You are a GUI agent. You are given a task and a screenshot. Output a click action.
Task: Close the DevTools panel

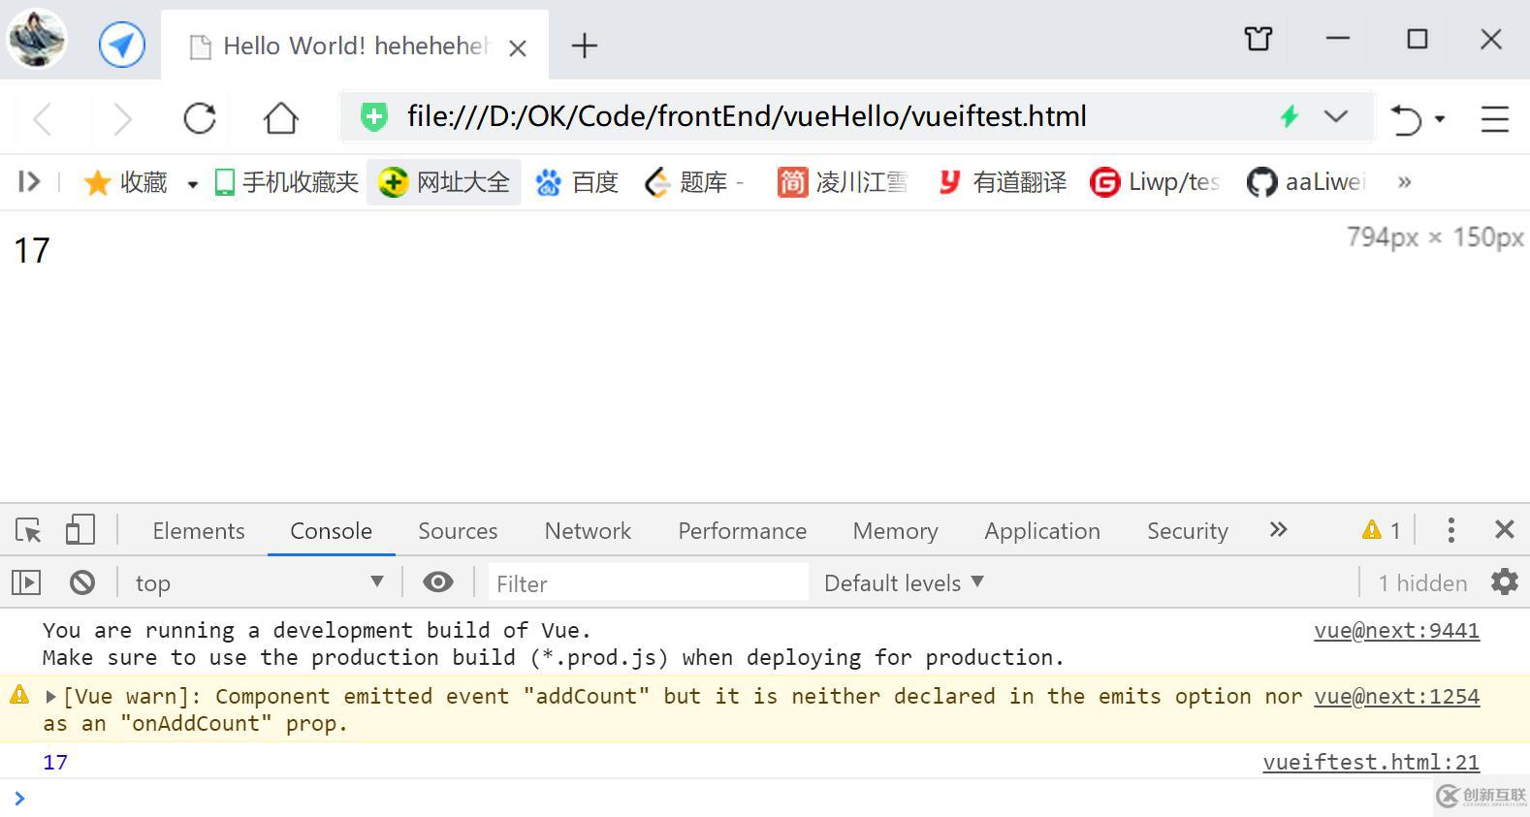point(1505,529)
